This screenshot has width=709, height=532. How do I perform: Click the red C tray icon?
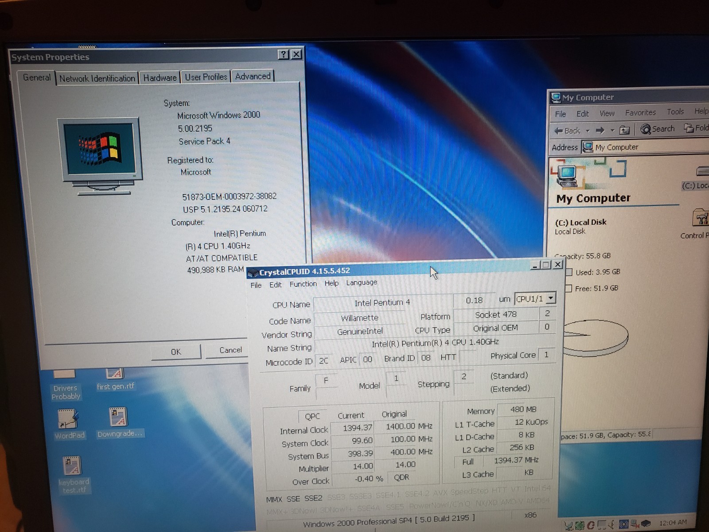(591, 525)
